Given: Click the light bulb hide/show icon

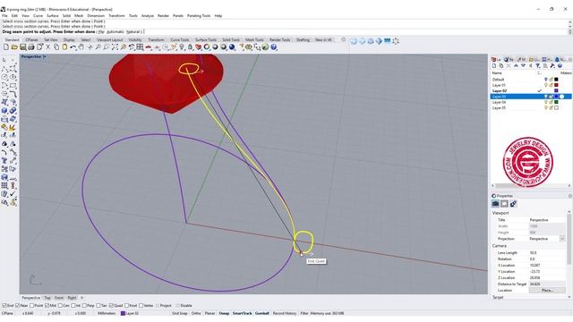Looking at the screenshot, I should 182,47.
